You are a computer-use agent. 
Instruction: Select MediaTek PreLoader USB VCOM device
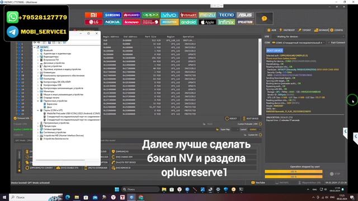(72, 113)
